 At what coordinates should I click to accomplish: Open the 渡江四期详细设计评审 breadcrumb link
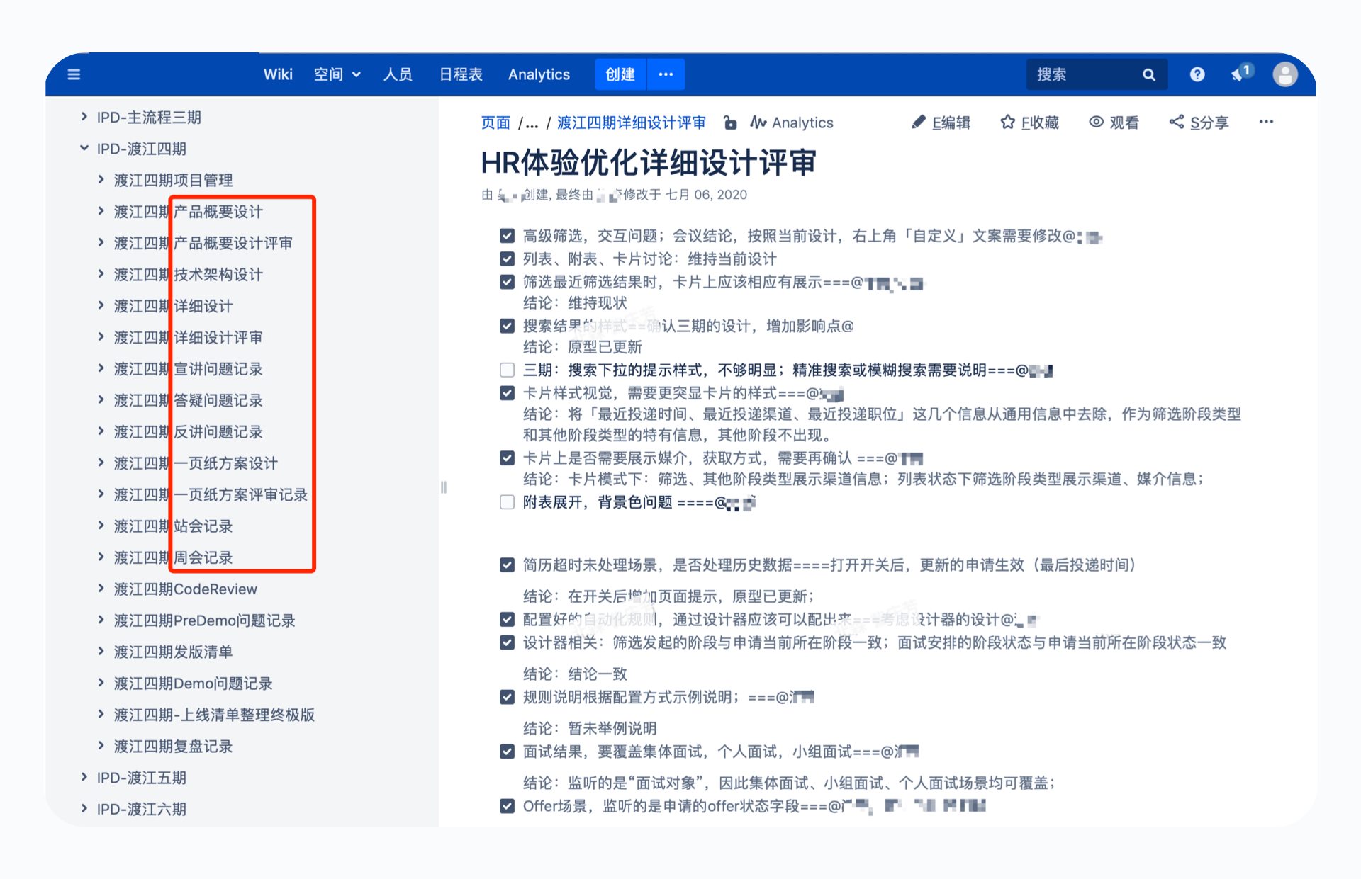(631, 123)
